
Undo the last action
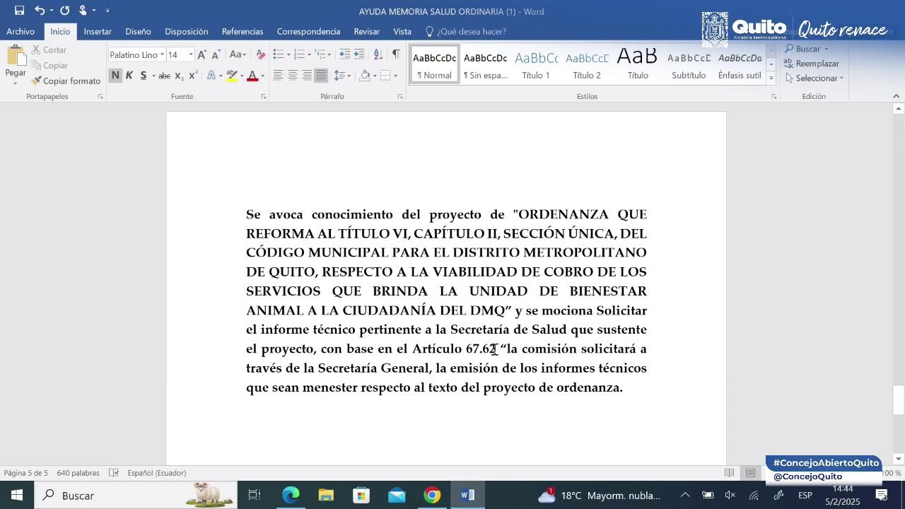pyautogui.click(x=40, y=11)
